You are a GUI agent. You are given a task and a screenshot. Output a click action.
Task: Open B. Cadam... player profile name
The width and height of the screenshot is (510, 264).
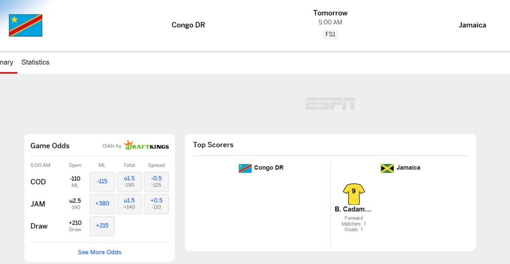pyautogui.click(x=353, y=209)
